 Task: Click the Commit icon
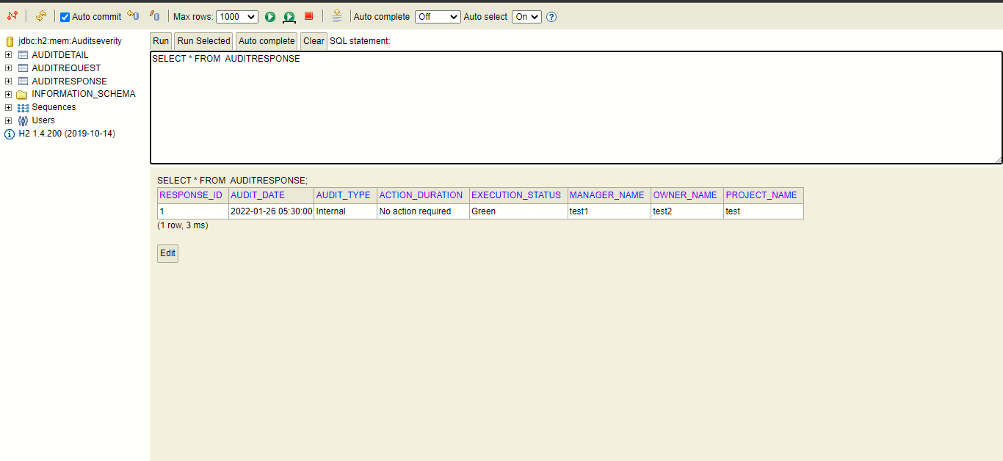[154, 15]
